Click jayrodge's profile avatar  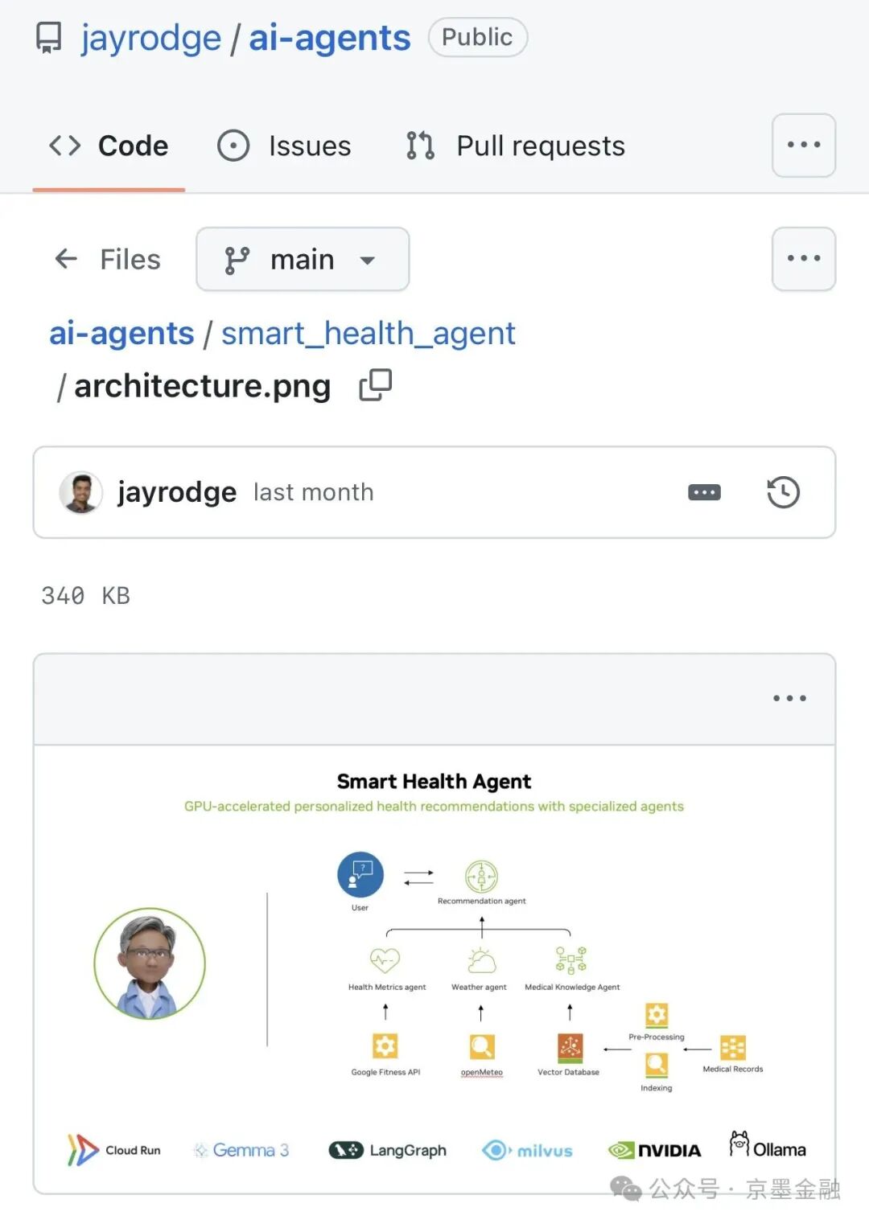point(80,491)
